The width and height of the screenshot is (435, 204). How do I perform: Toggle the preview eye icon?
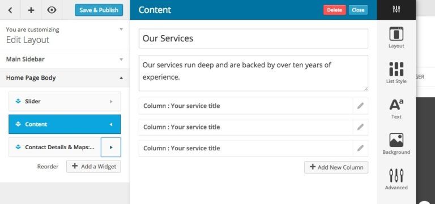52,10
